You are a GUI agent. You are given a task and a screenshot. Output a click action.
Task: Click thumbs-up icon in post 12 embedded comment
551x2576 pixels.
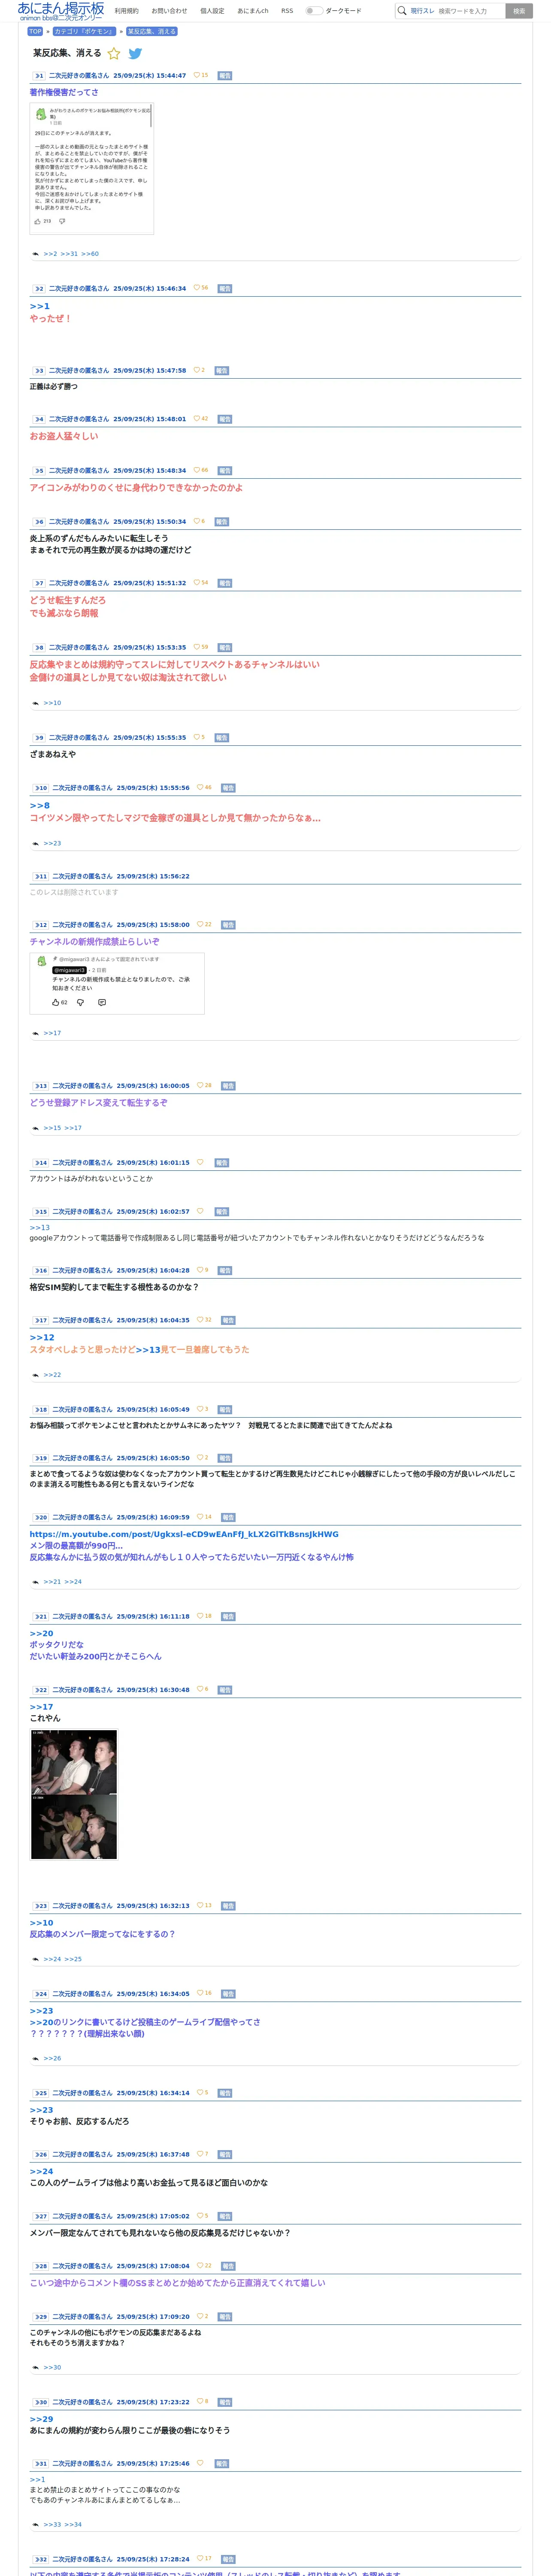tap(56, 1002)
